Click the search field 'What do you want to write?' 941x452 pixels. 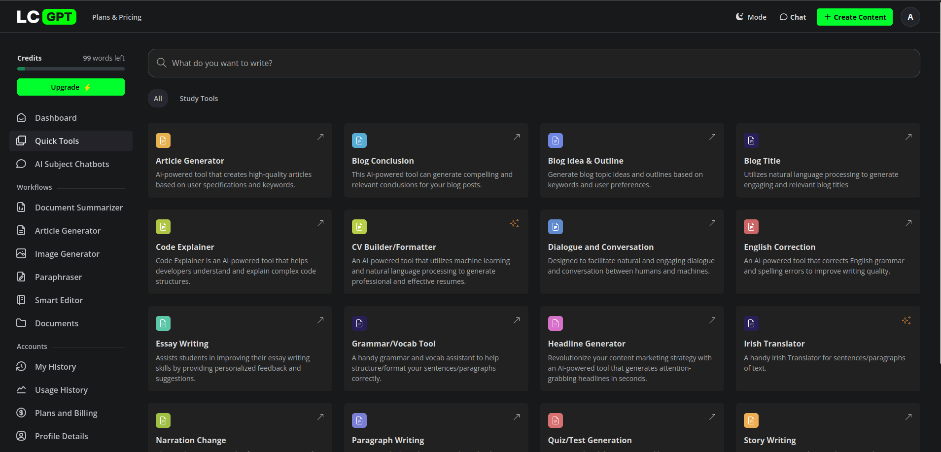(534, 63)
